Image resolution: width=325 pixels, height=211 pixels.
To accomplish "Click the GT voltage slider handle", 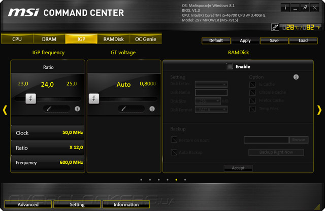I will coord(94,98).
